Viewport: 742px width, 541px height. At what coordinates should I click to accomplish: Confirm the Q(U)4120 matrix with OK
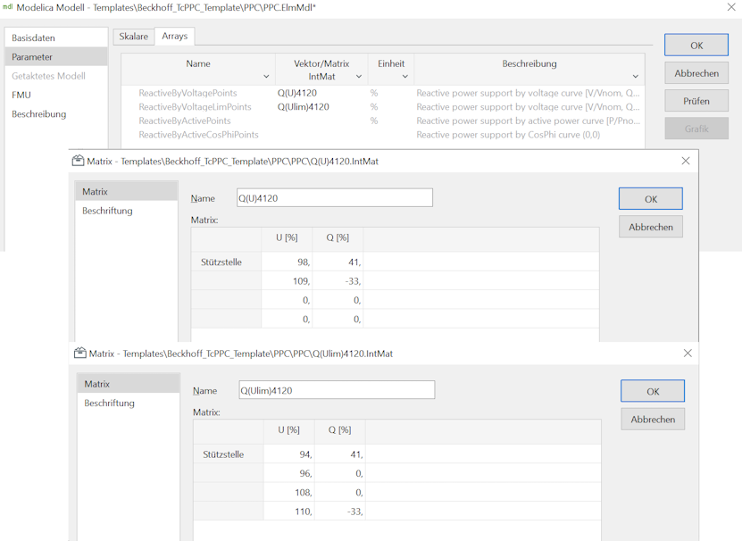coord(650,197)
